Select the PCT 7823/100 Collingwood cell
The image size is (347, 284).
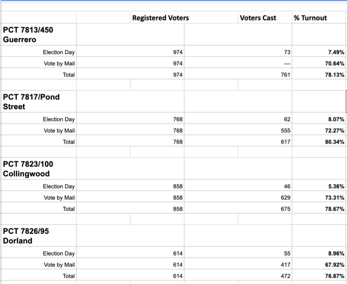[x=39, y=169]
